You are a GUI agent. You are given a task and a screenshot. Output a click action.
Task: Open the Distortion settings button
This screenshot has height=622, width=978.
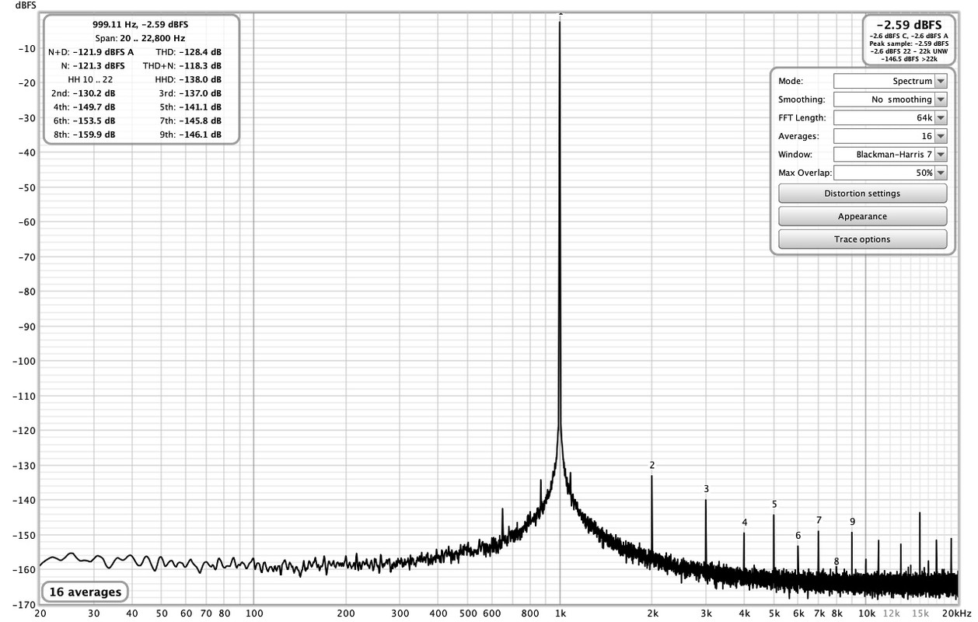pos(862,194)
